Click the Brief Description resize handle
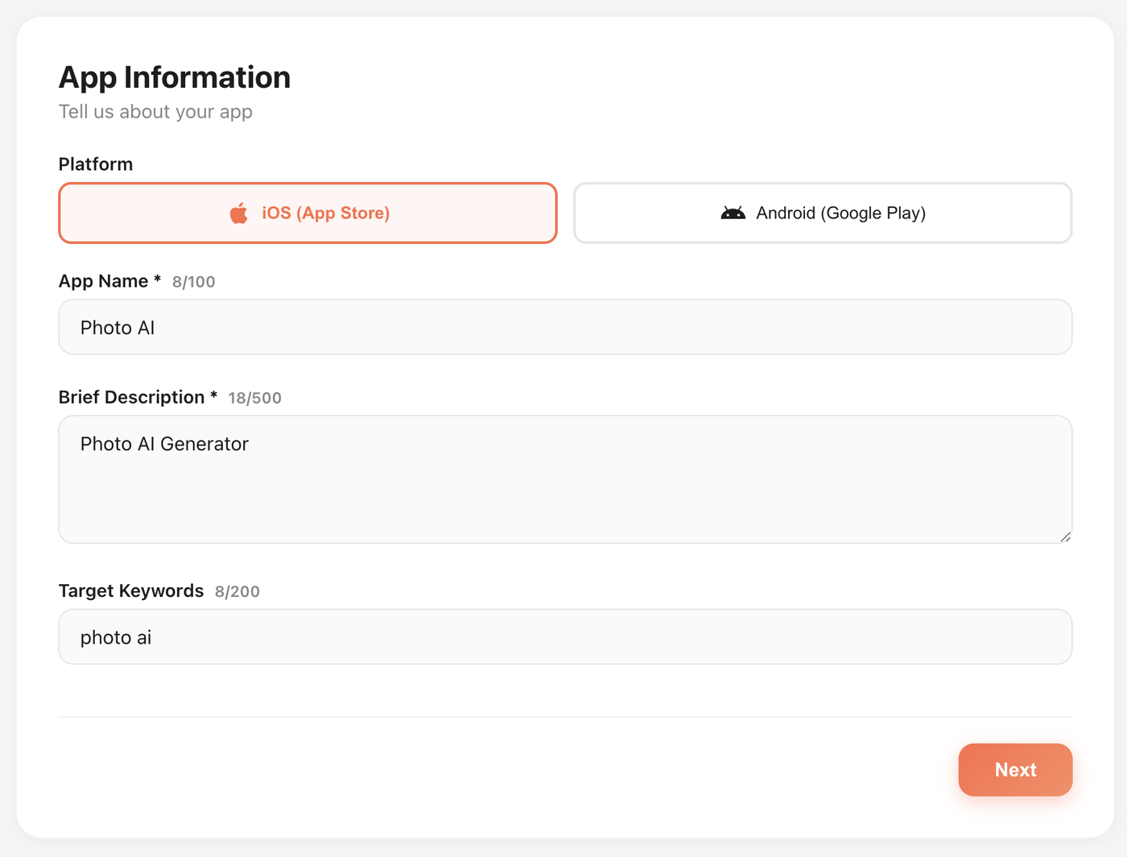This screenshot has height=857, width=1127. tap(1065, 536)
